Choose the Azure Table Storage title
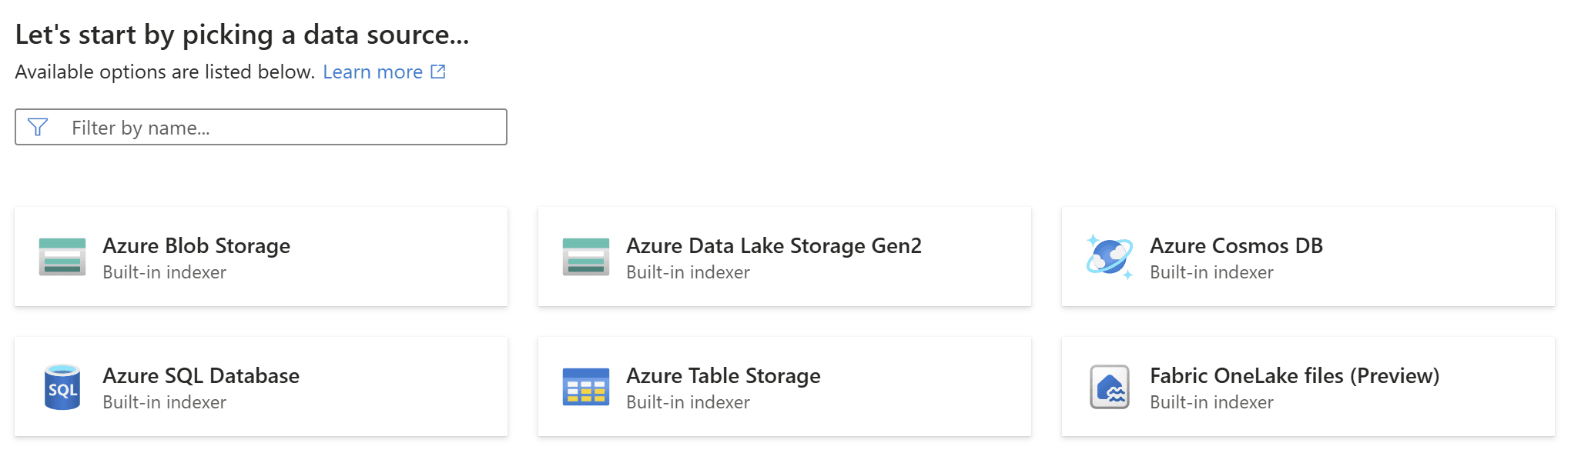This screenshot has width=1571, height=453. coord(723,375)
